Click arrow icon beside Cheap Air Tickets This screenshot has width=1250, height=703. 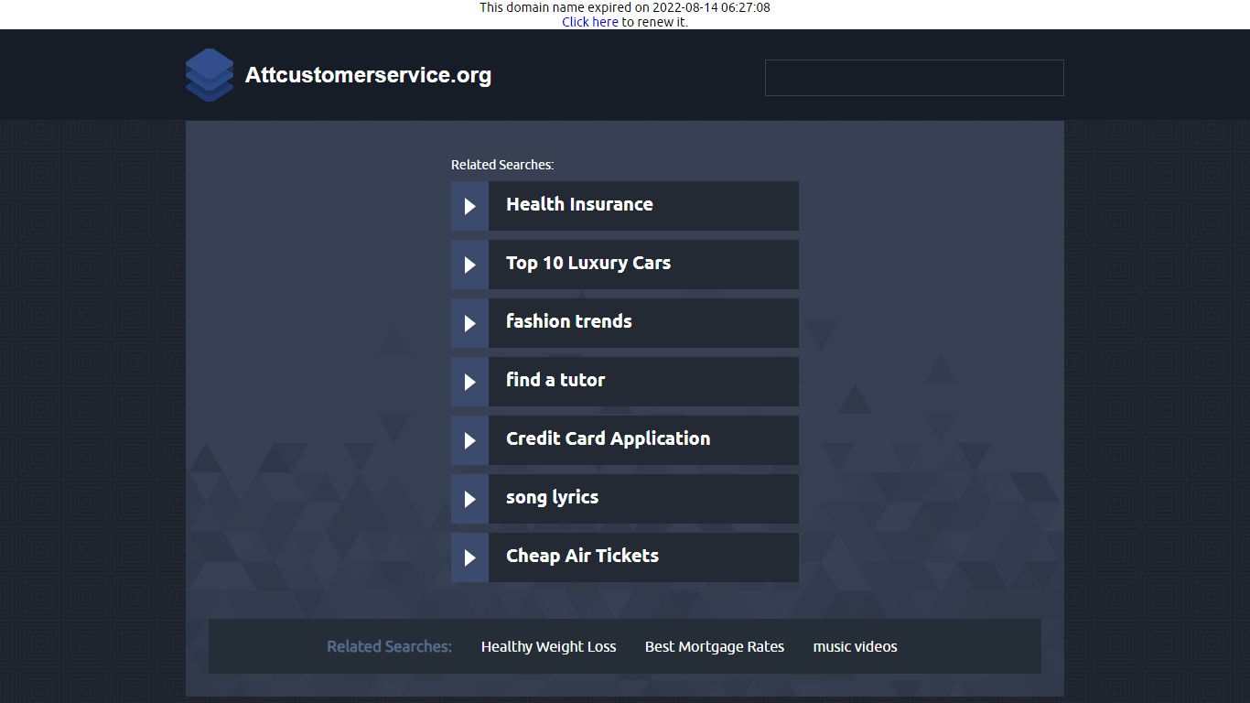470,557
